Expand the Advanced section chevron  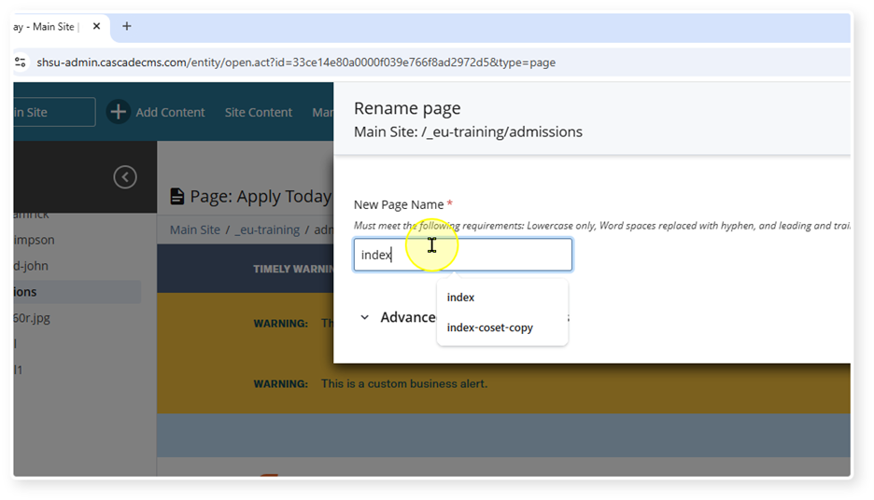(364, 317)
